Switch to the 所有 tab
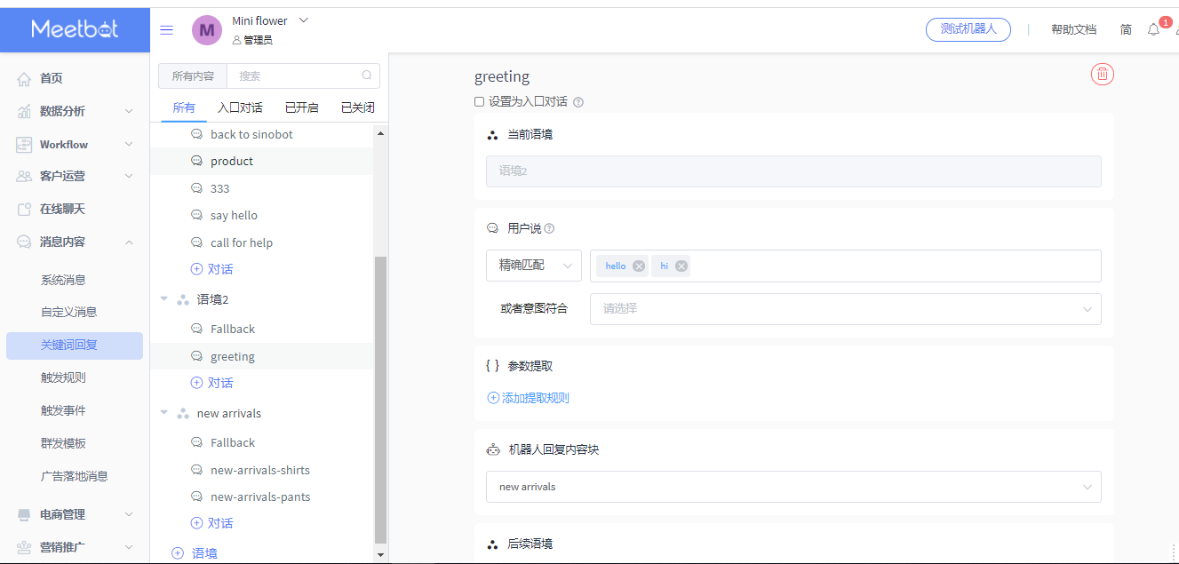The height and width of the screenshot is (564, 1179). click(184, 107)
